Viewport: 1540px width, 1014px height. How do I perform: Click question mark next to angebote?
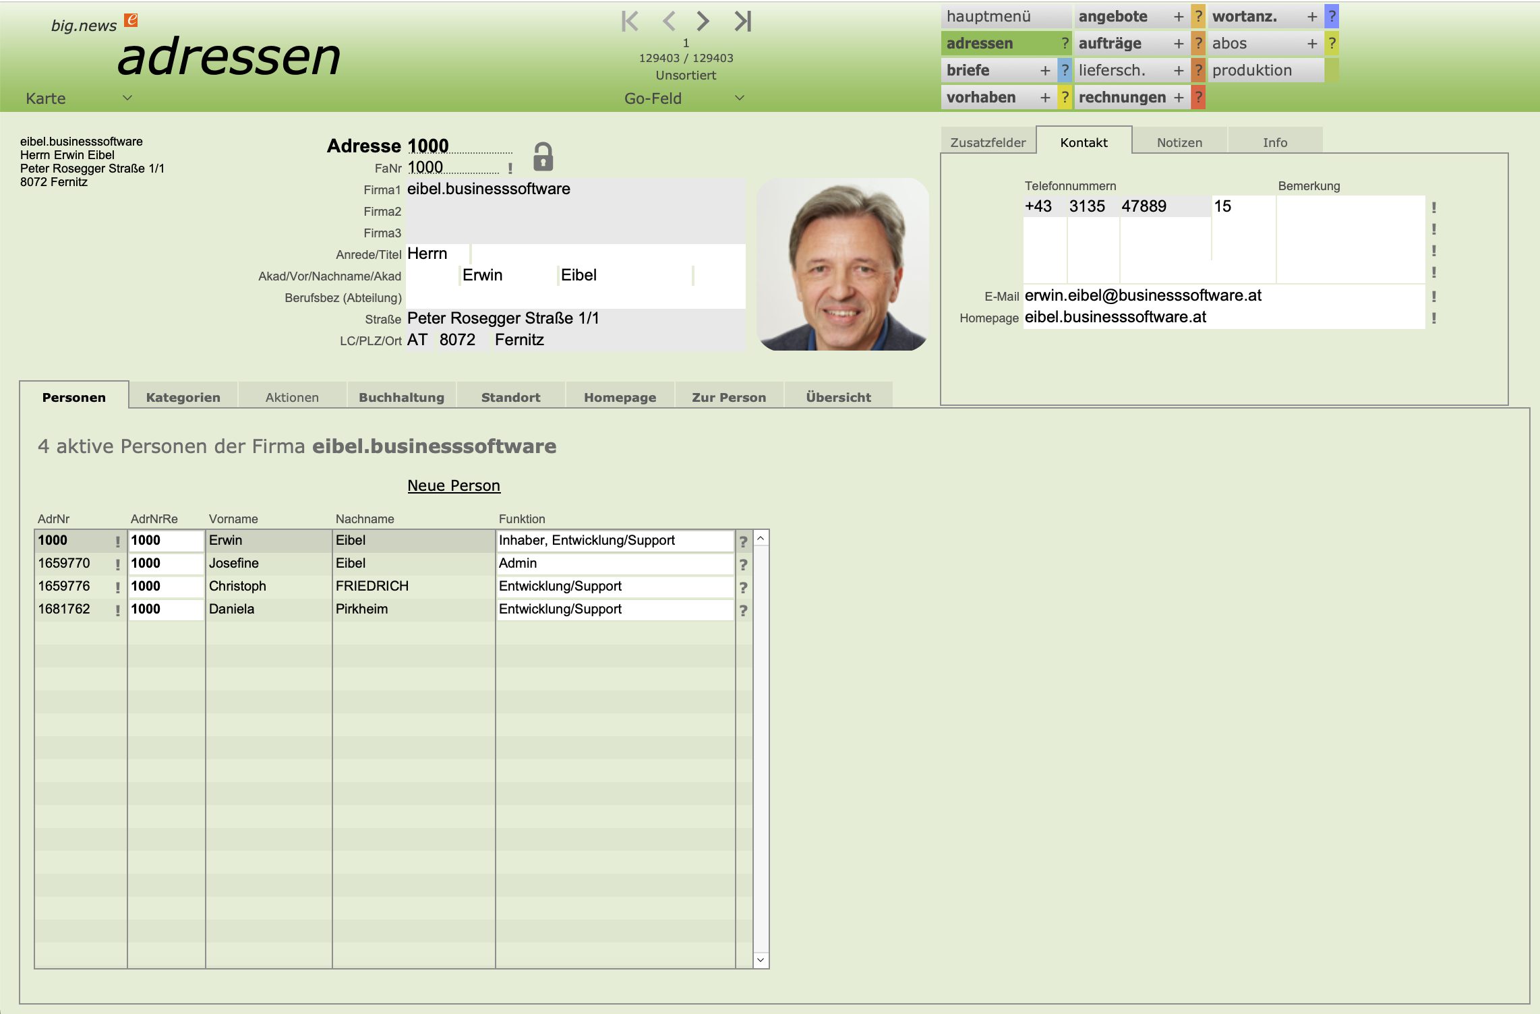[x=1198, y=16]
